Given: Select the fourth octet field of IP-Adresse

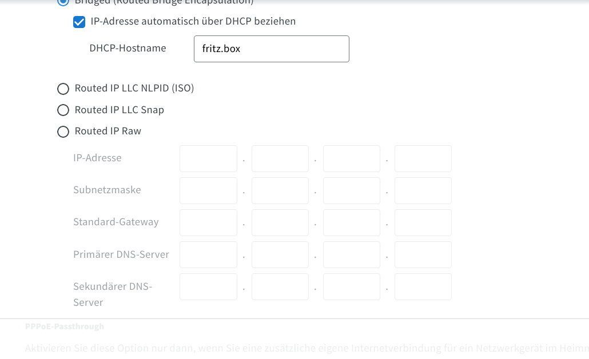Looking at the screenshot, I should click(x=423, y=158).
